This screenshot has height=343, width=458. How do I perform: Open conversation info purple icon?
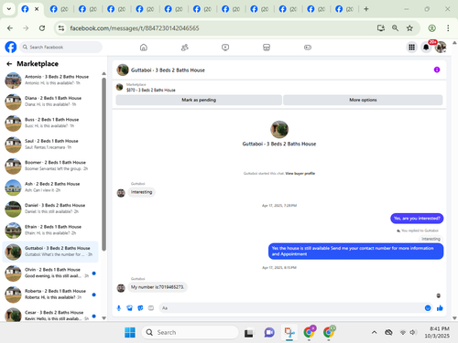[x=437, y=70]
